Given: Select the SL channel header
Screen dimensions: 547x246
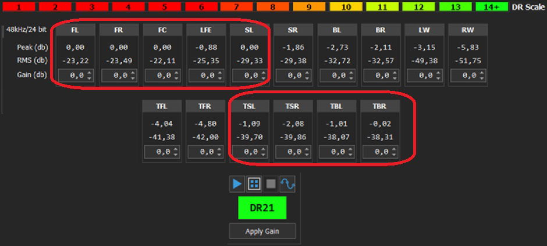Looking at the screenshot, I should pos(250,30).
